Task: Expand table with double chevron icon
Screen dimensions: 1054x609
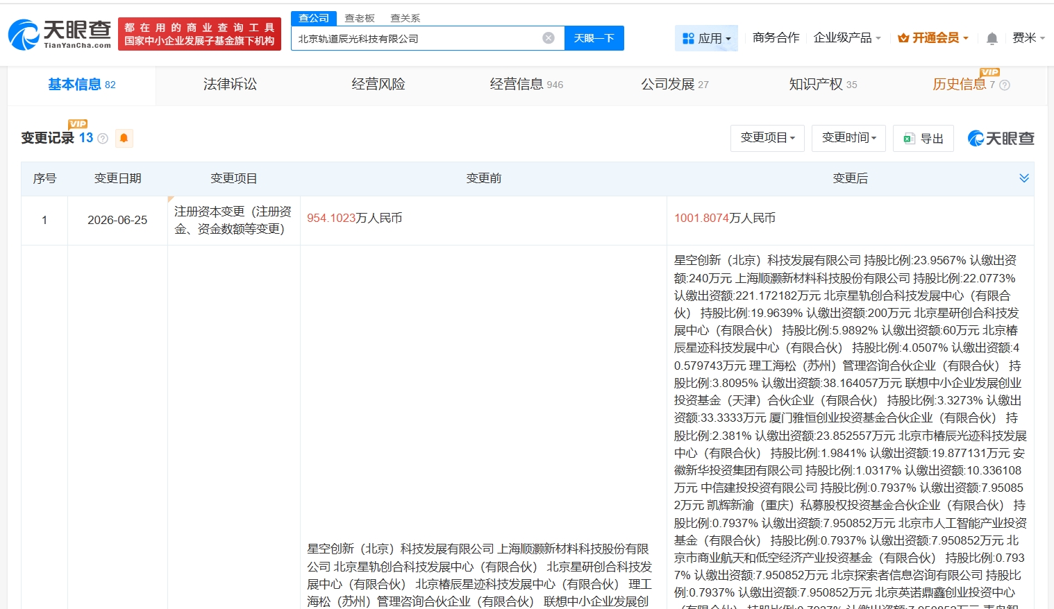Action: (1024, 178)
